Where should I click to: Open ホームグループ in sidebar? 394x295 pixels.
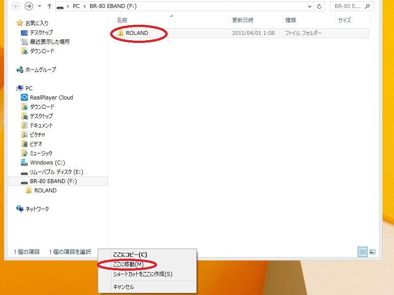coord(40,69)
